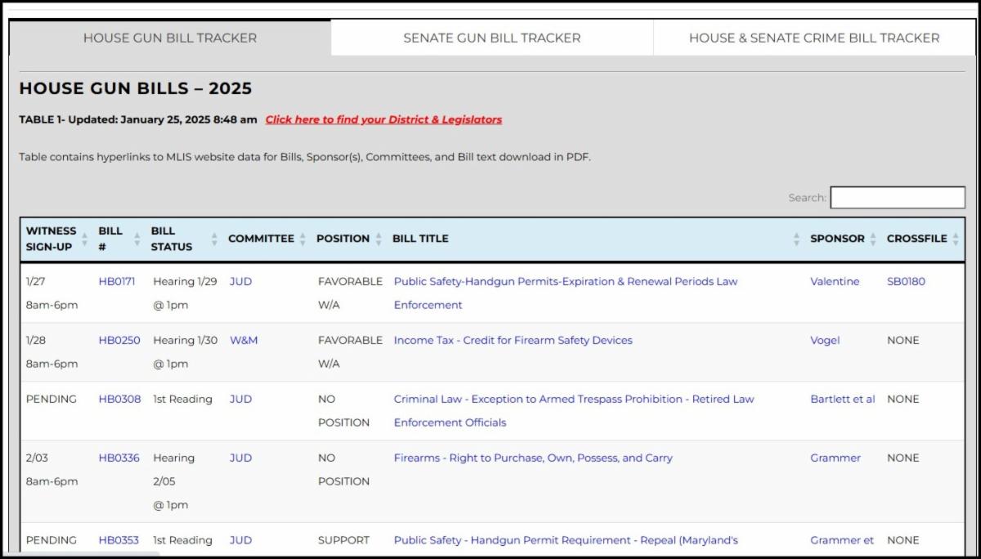Image resolution: width=981 pixels, height=559 pixels.
Task: View the JUD committee page for HB0308
Action: click(240, 399)
